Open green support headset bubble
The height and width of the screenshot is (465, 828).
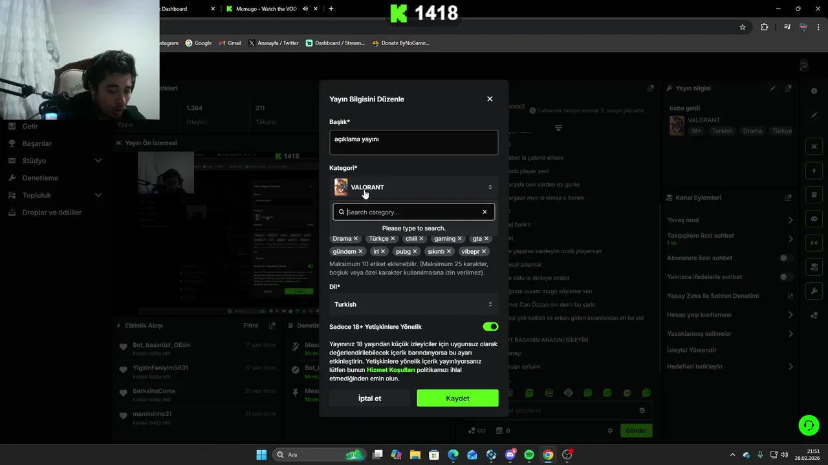(x=809, y=425)
